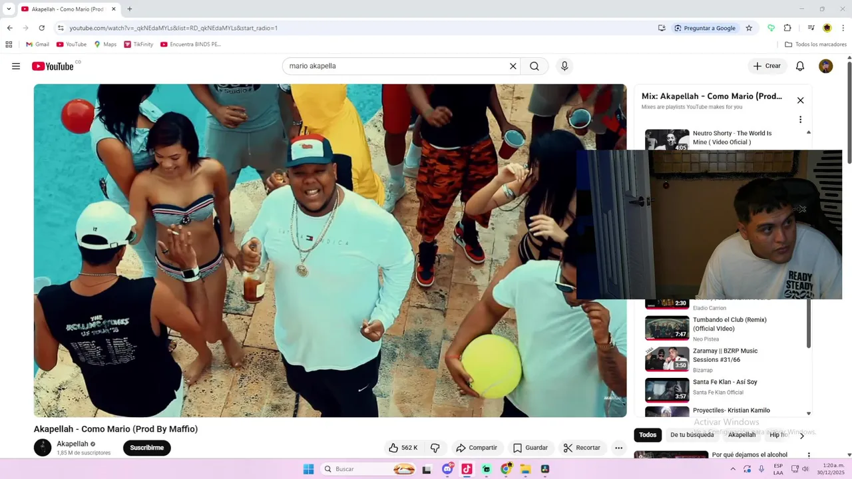
Task: Click Preguntar a Google lens button
Action: click(x=704, y=28)
